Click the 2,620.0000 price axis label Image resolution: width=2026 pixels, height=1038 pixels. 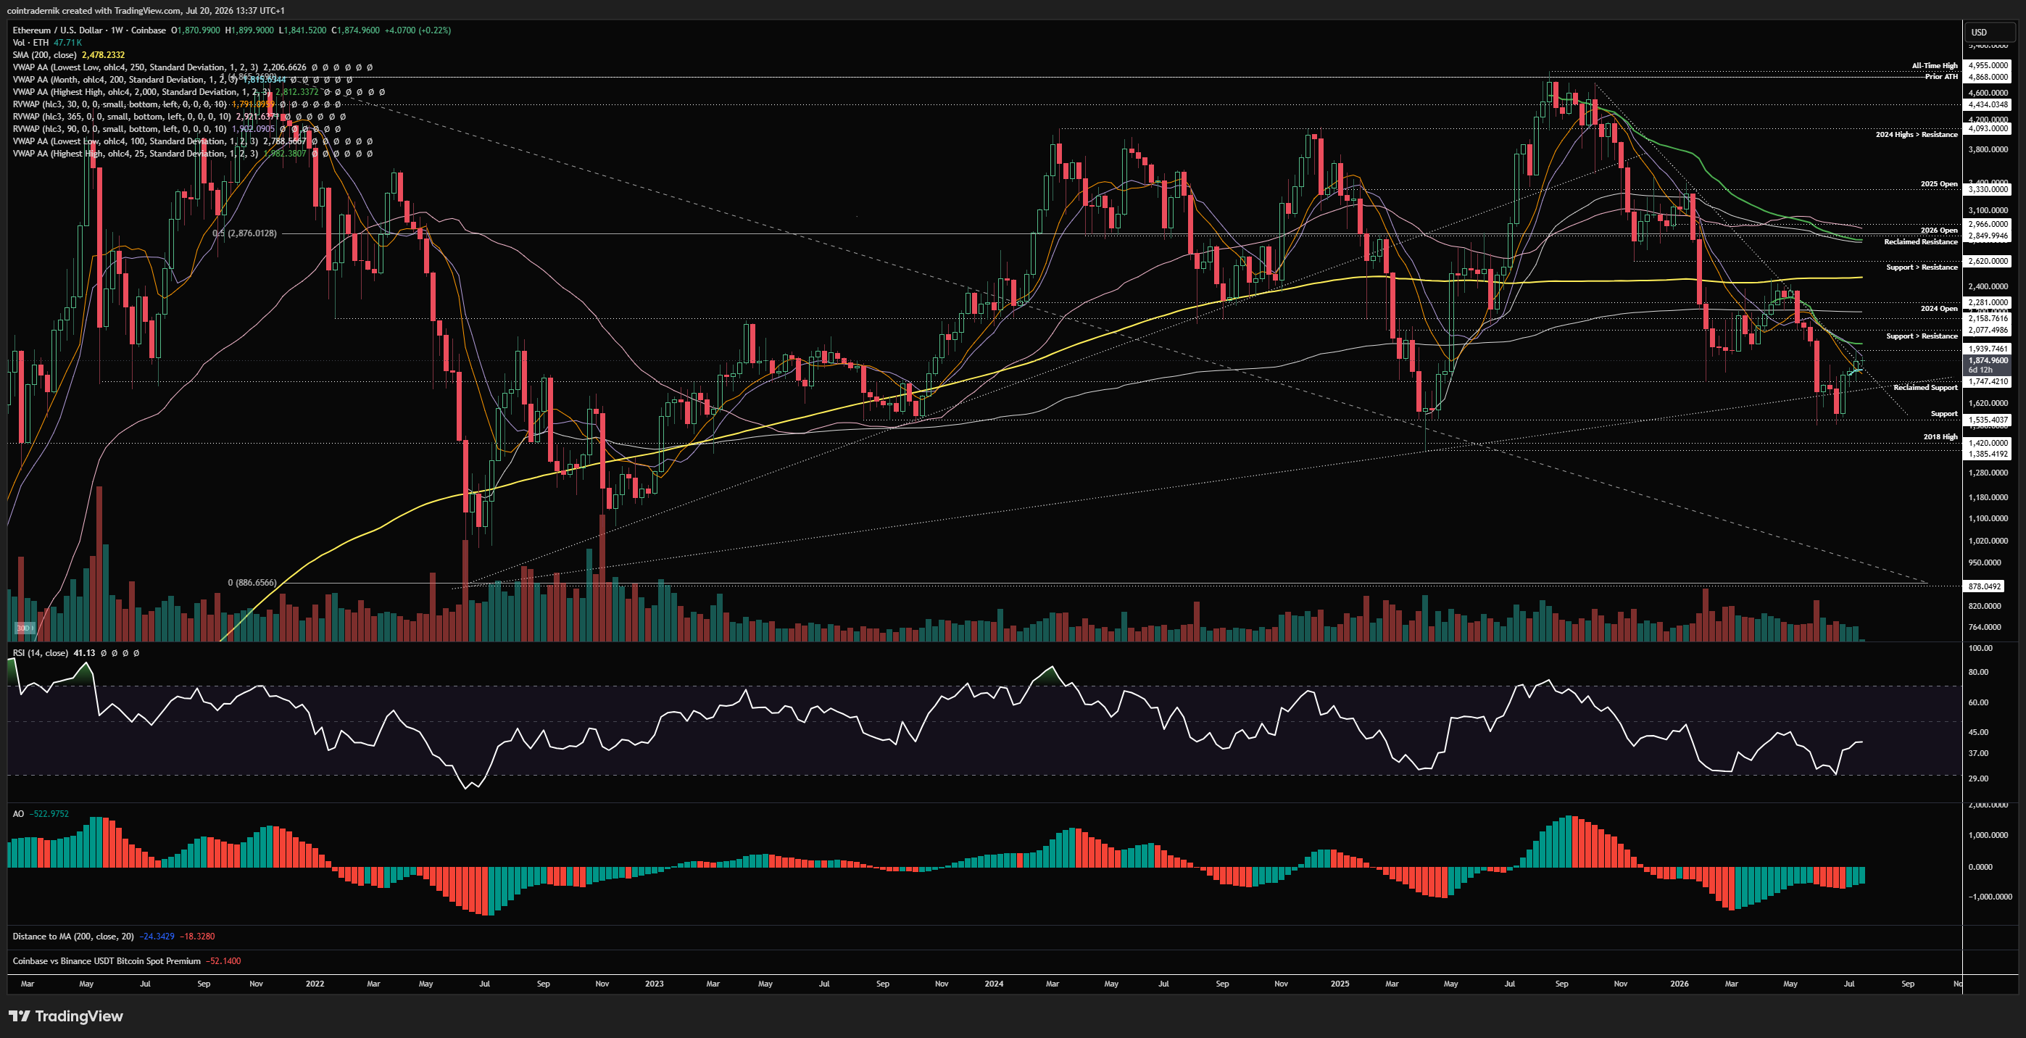(1988, 261)
